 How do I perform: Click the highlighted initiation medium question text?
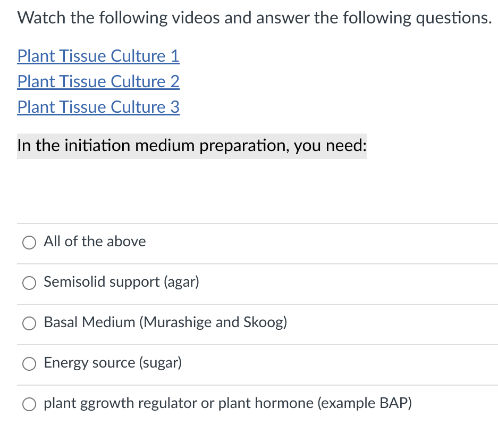point(191,146)
